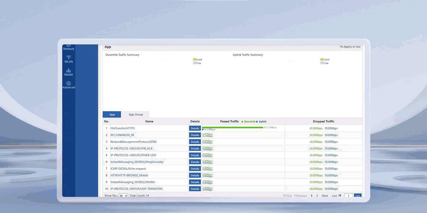Click the page number input field
The height and width of the screenshot is (213, 427).
click(349, 196)
